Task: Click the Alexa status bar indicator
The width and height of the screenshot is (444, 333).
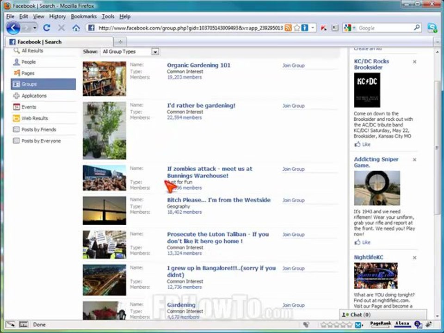Action: click(x=402, y=324)
